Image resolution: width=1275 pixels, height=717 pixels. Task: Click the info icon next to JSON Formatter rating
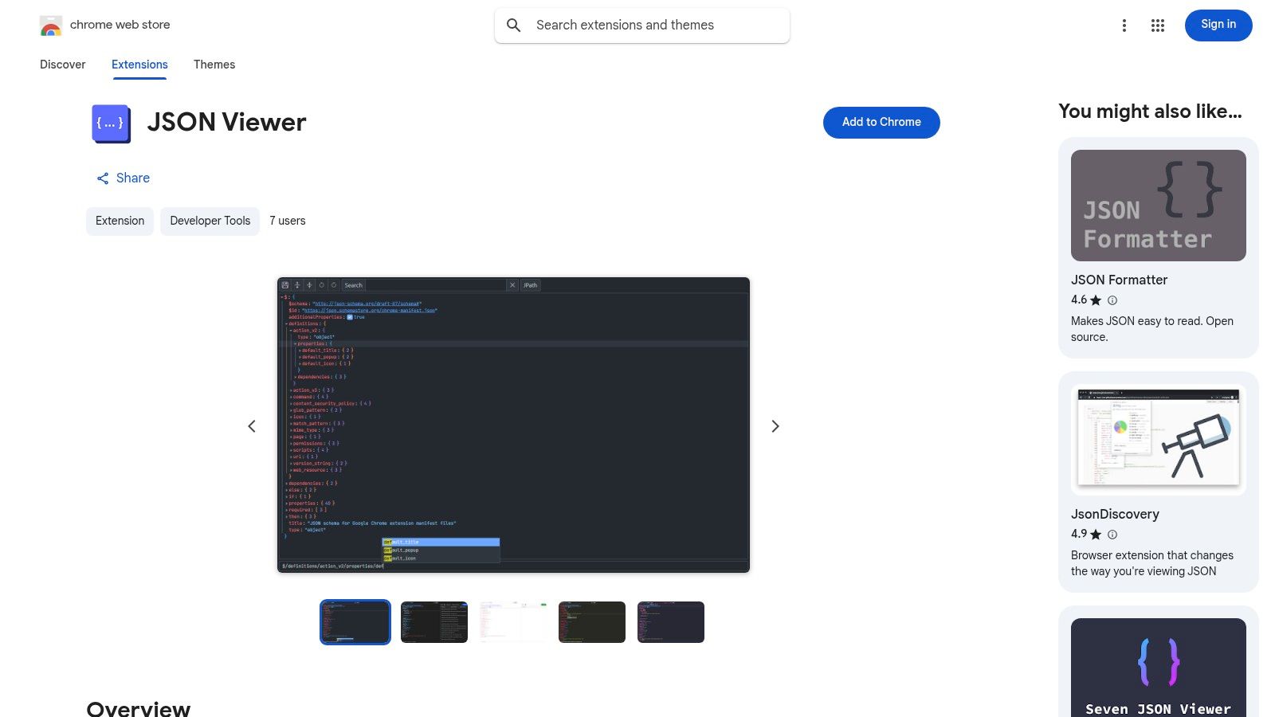(x=1112, y=300)
